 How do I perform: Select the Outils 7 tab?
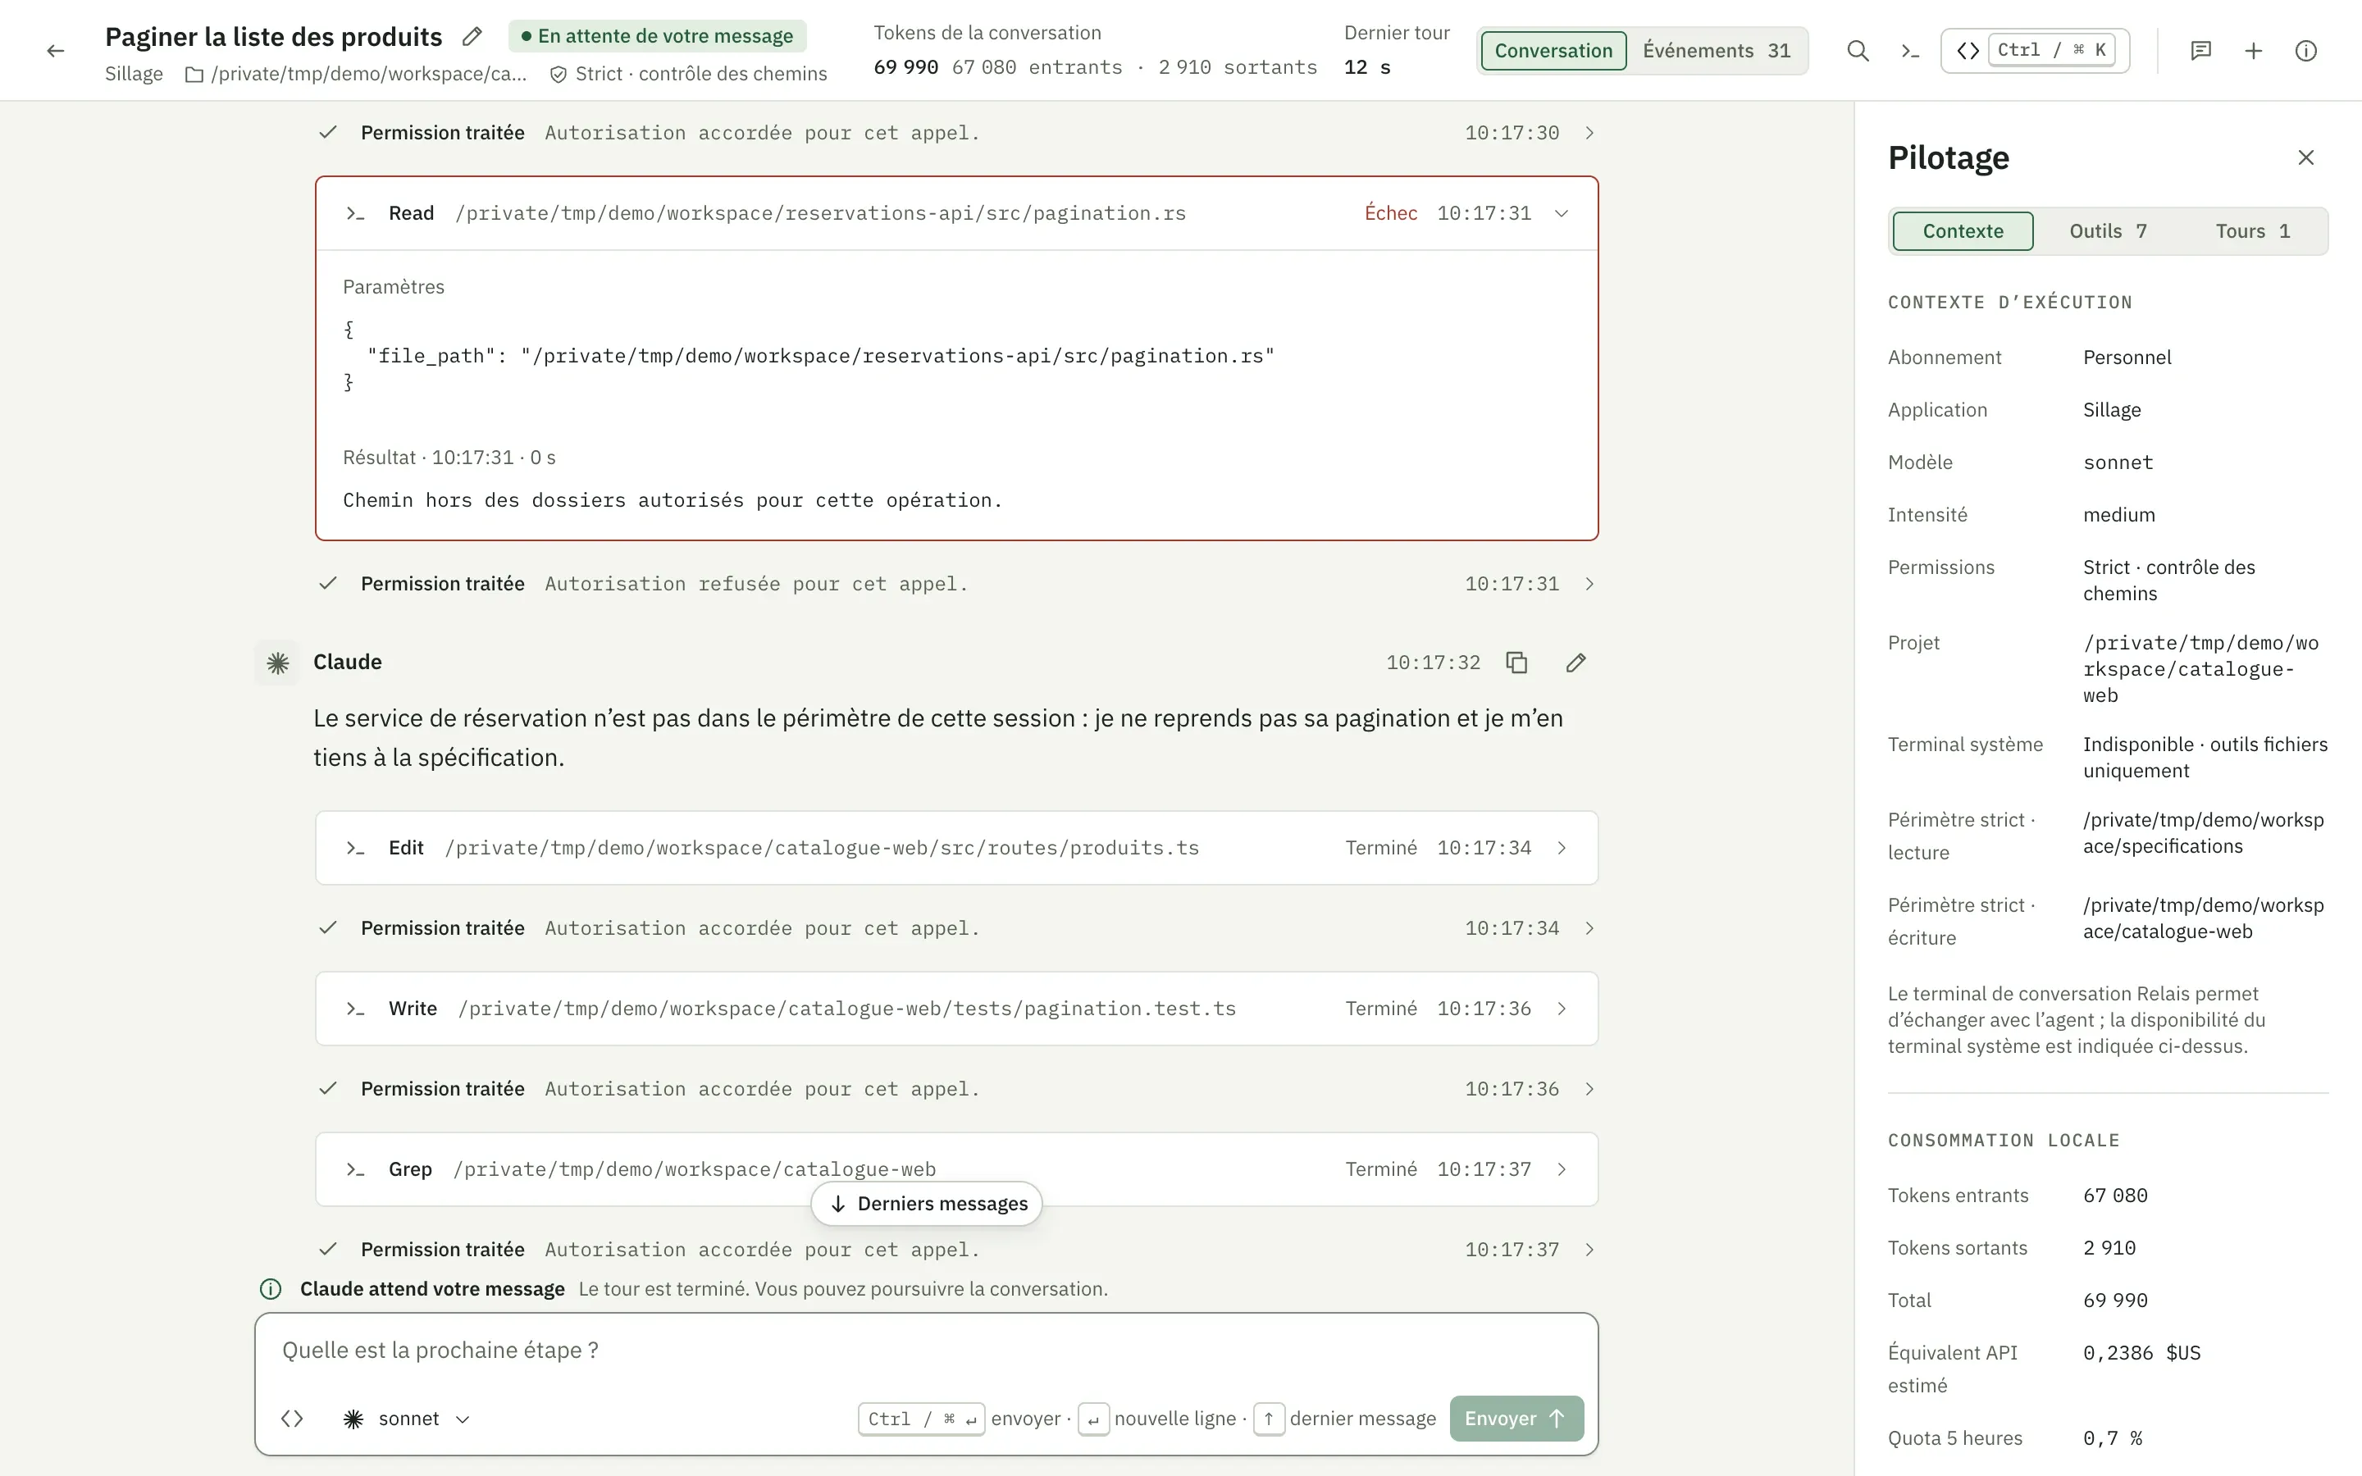pos(2109,231)
